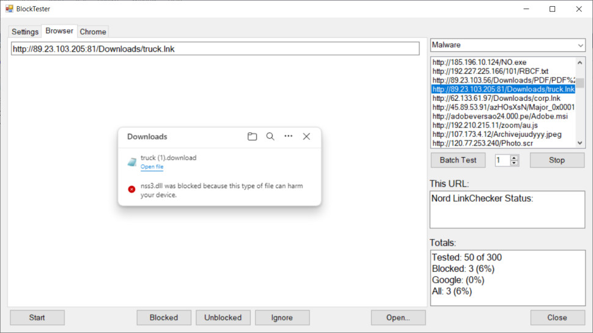Click the nss3.dll was blocked message

(x=222, y=190)
